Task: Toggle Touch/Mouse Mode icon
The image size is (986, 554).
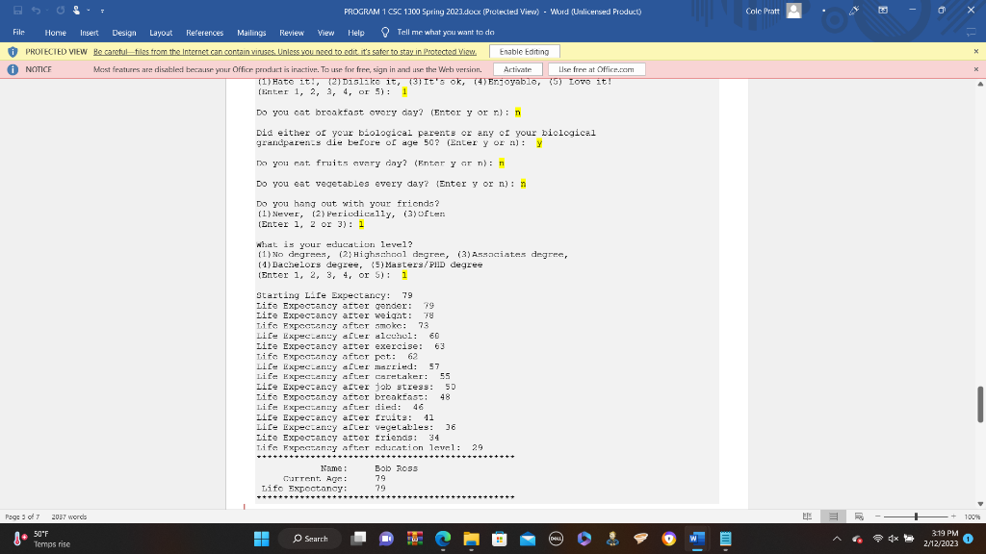Action: click(77, 11)
